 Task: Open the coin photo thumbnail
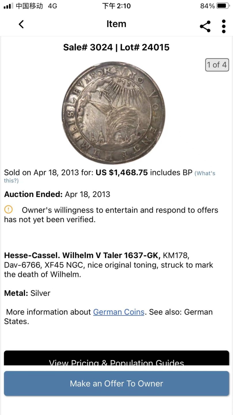point(114,113)
